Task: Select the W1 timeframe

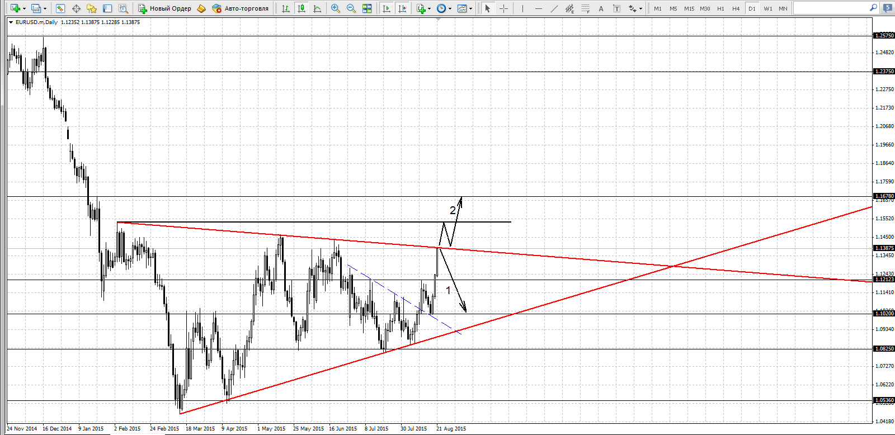Action: point(767,8)
